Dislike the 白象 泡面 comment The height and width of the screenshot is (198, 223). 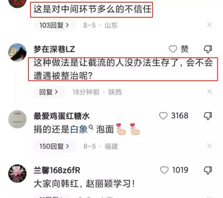click(208, 116)
